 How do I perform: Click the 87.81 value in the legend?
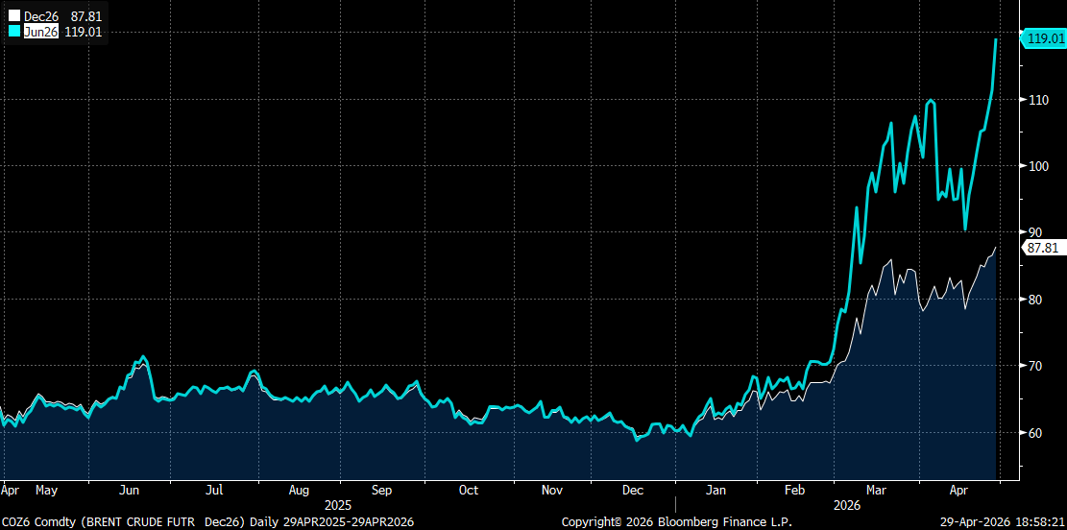(x=86, y=17)
